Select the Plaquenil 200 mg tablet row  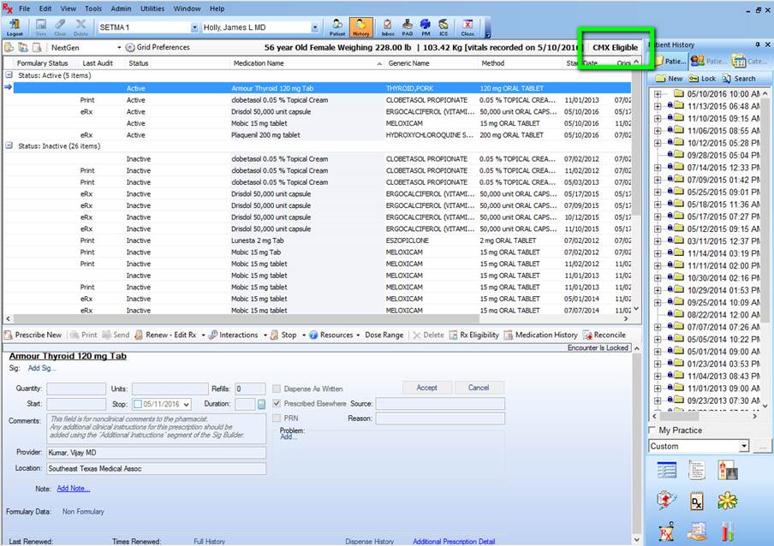322,135
